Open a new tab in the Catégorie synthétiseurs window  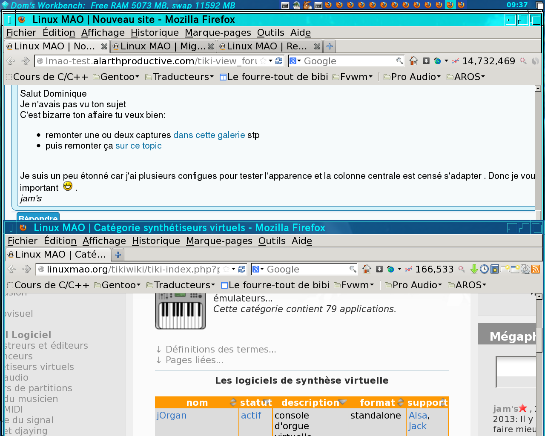[x=118, y=255]
